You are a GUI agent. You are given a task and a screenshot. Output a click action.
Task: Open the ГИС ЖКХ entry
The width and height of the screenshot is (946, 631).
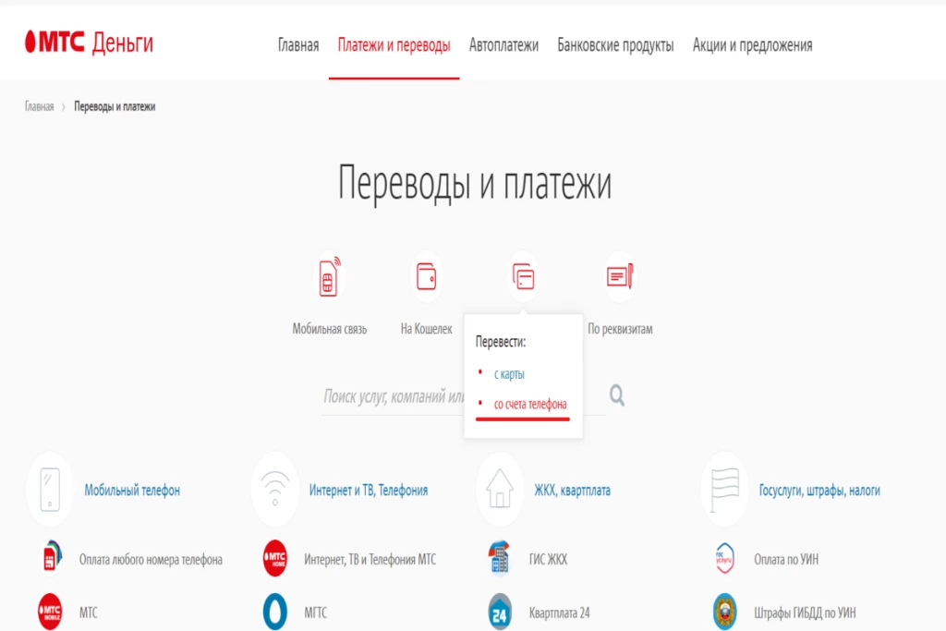click(x=549, y=560)
